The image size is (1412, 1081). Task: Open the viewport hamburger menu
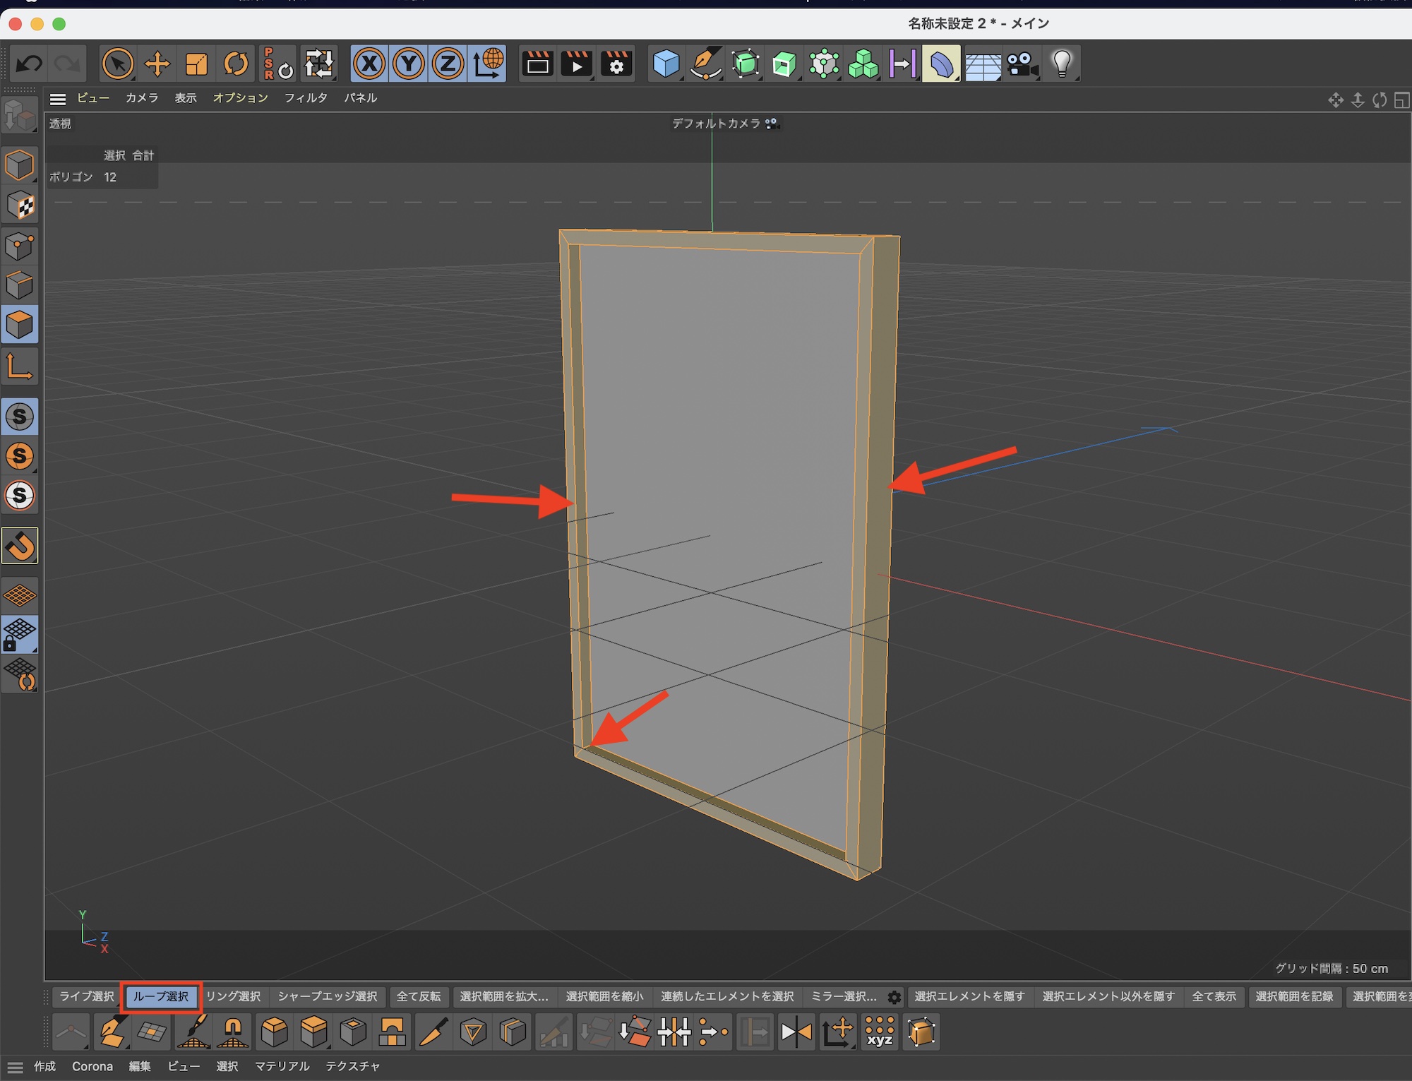58,99
